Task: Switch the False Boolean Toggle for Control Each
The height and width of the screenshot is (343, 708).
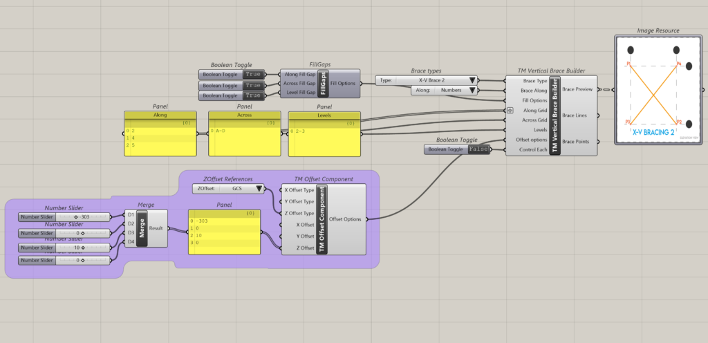Action: (x=478, y=149)
